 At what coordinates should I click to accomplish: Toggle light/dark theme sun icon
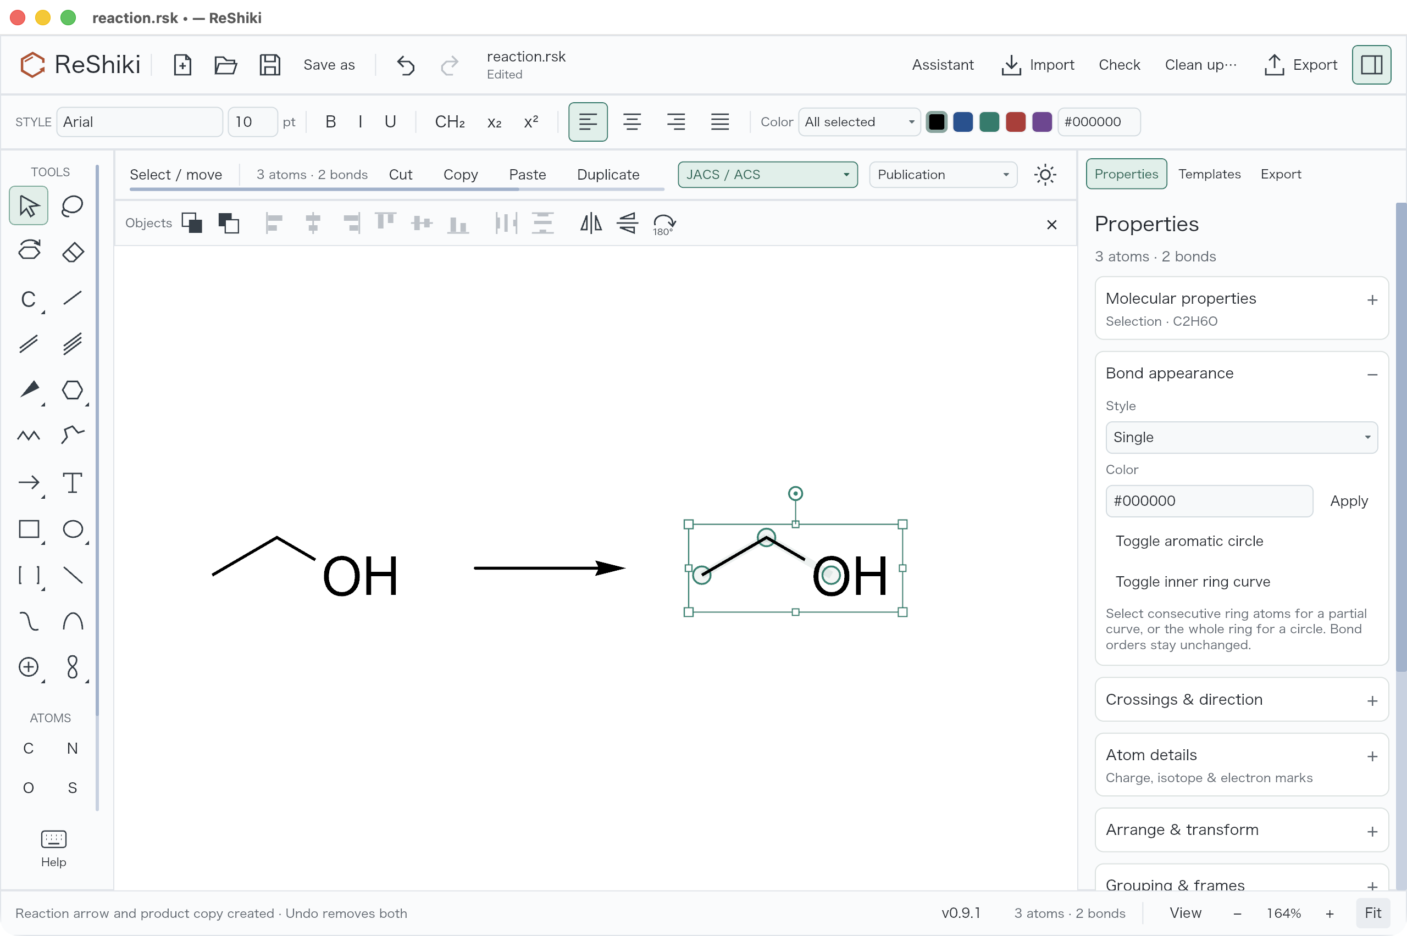pyautogui.click(x=1044, y=175)
